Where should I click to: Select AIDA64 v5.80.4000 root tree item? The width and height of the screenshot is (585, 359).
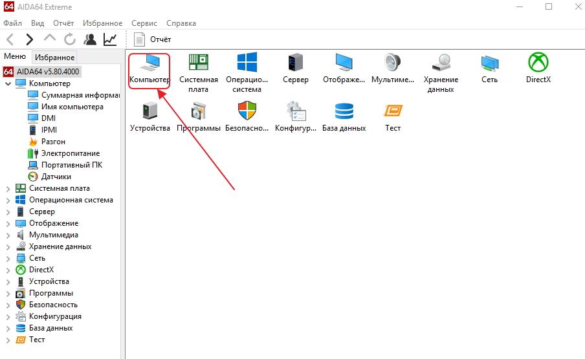tap(42, 72)
